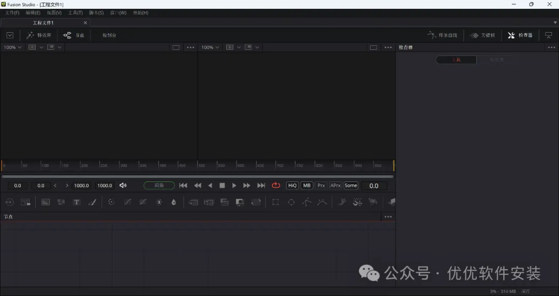
Task: Toggle the Effects library panel (wand icon)
Action: 39,35
